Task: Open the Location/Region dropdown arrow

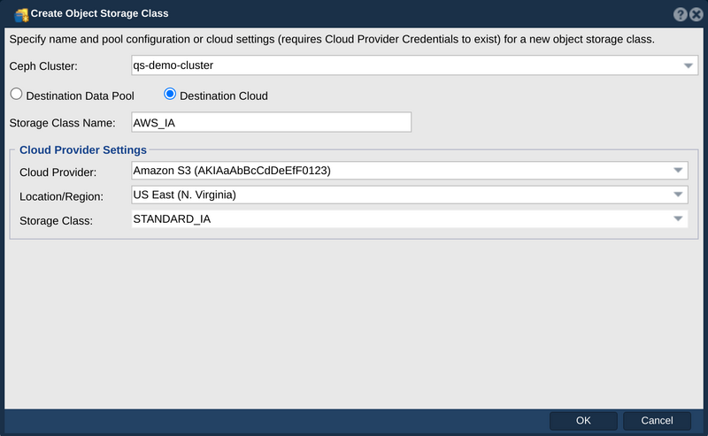Action: (678, 195)
